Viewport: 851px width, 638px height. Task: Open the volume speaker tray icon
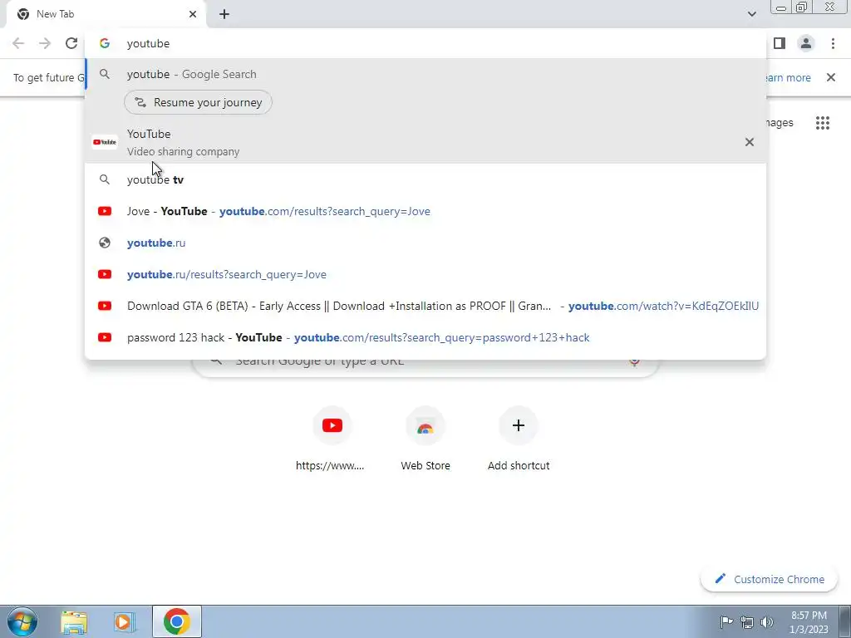[x=767, y=622]
